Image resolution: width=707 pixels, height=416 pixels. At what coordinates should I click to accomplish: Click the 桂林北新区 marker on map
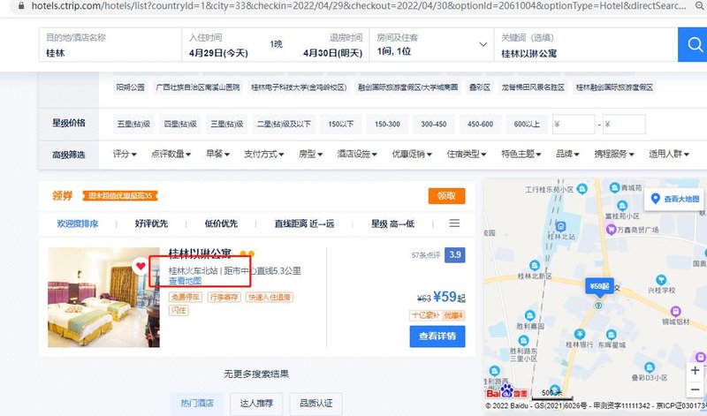click(x=535, y=266)
